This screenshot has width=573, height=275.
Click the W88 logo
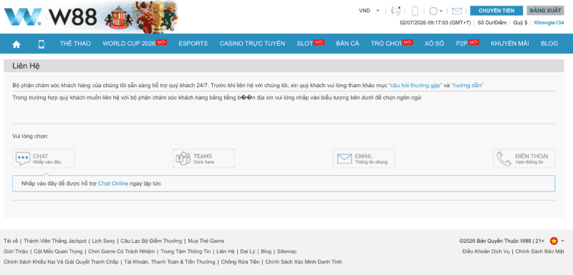50,16
